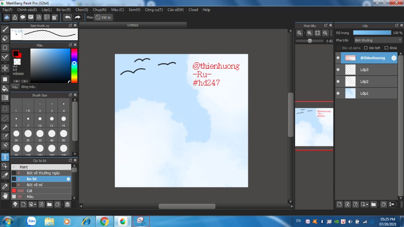The height and width of the screenshot is (227, 404).
Task: Pop out the Hoa tiêu navigator panel
Action: coord(326,25)
